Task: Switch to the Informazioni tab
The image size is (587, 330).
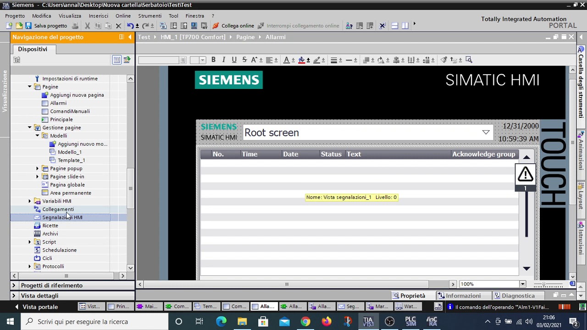Action: point(460,296)
